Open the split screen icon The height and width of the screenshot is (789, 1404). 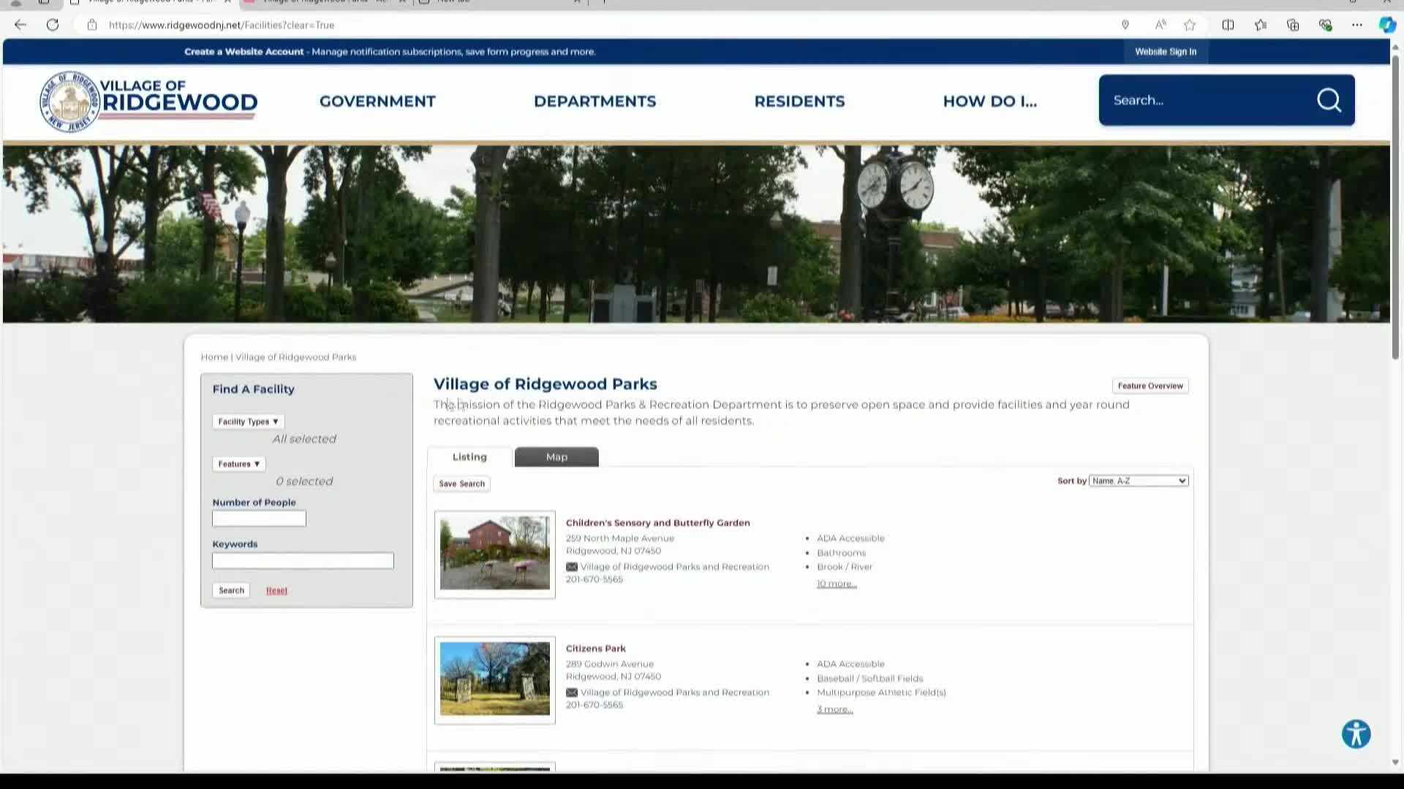(x=1228, y=25)
